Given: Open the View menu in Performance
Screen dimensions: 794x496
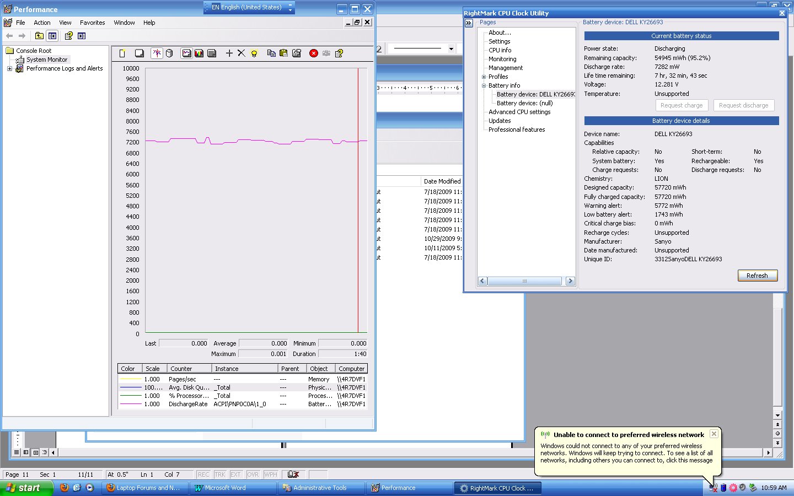Looking at the screenshot, I should 65,23.
